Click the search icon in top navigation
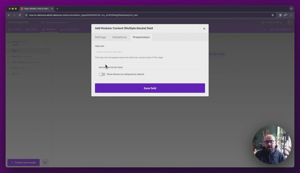Viewport: 300px width, 173px height. pyautogui.click(x=264, y=30)
